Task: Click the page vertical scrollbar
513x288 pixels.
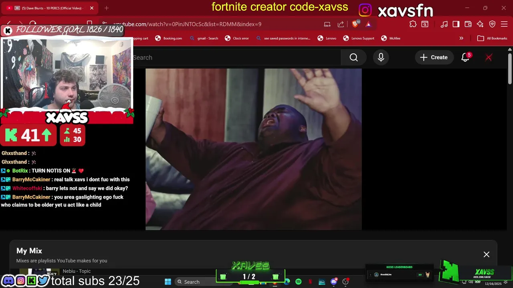Action: pos(510,68)
